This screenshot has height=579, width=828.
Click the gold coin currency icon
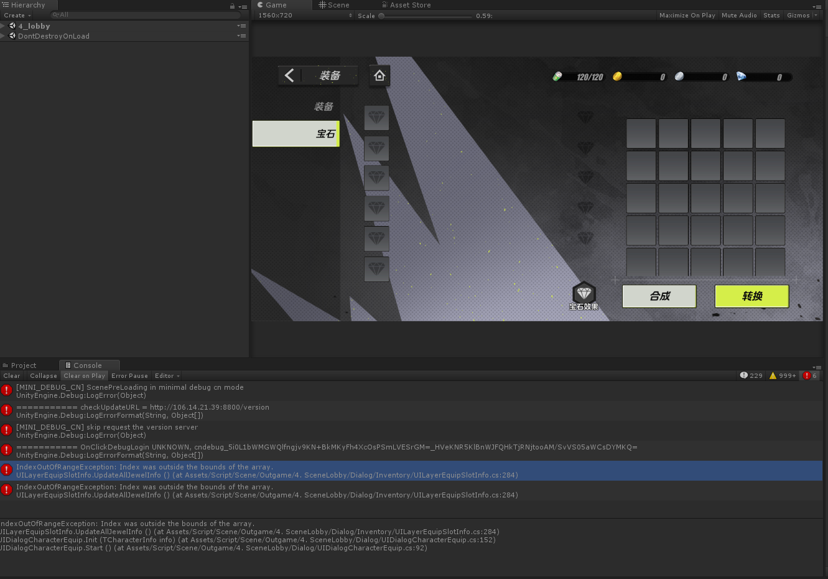click(x=617, y=77)
